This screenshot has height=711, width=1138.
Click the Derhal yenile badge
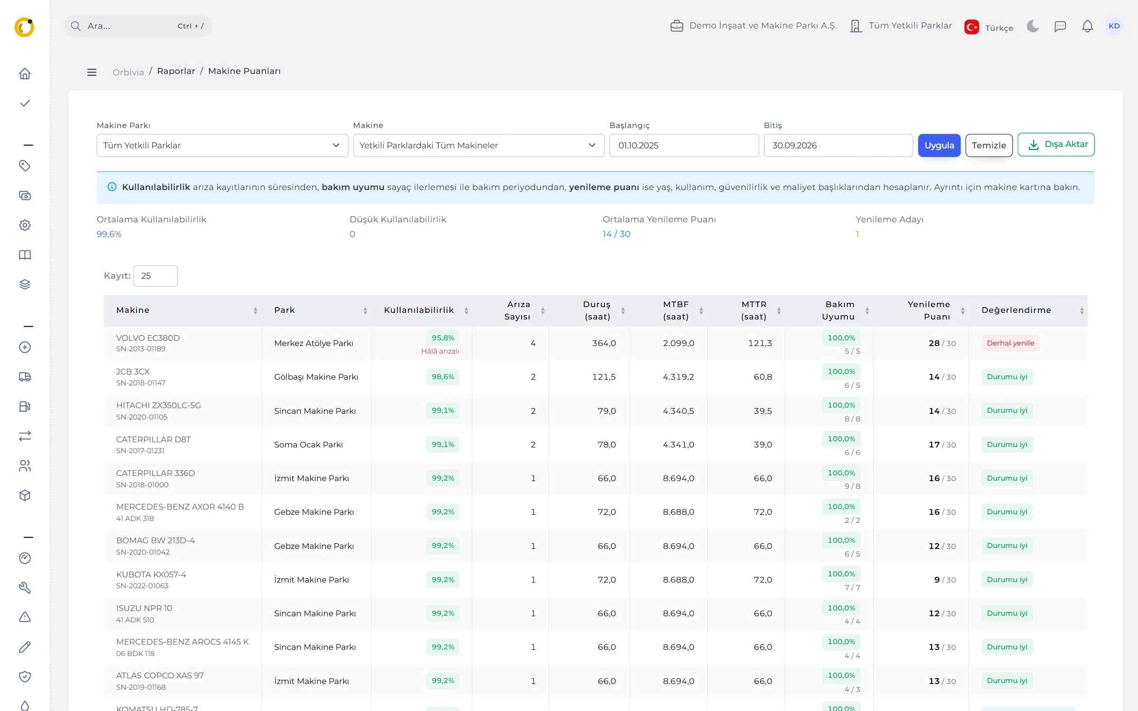[1010, 343]
